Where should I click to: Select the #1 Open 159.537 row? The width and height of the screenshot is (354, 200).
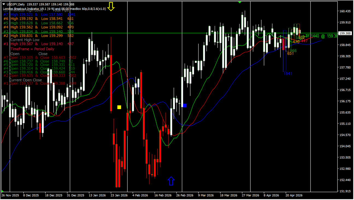pos(40,83)
